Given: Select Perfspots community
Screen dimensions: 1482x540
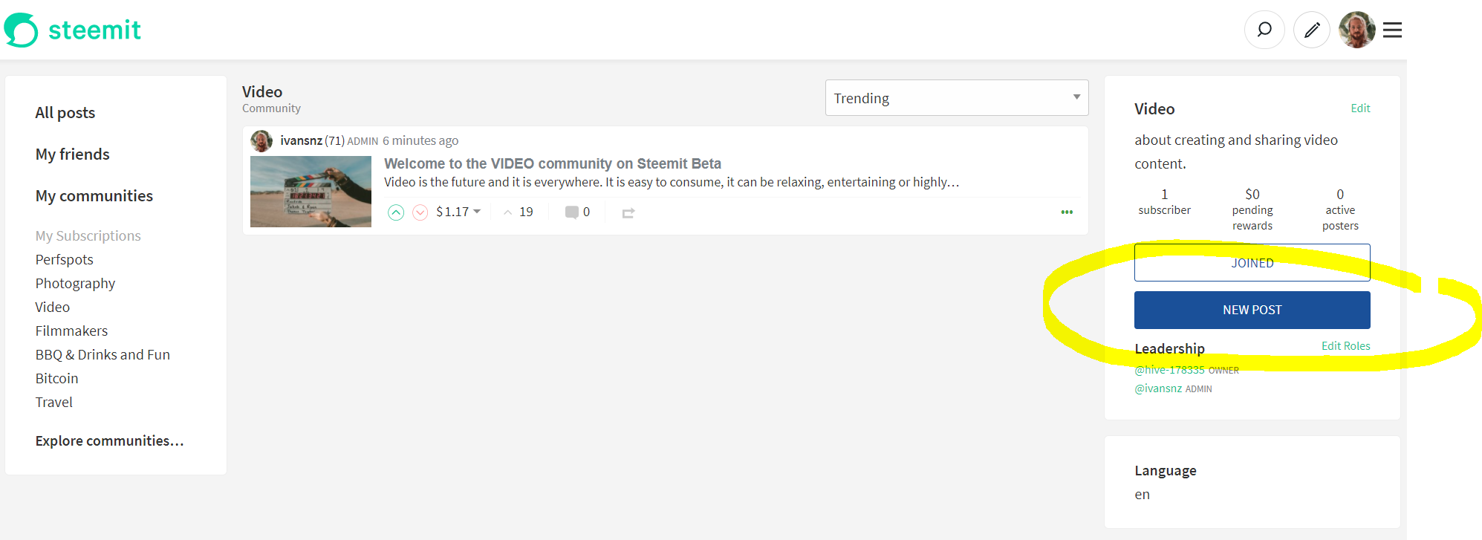Looking at the screenshot, I should click(x=65, y=260).
